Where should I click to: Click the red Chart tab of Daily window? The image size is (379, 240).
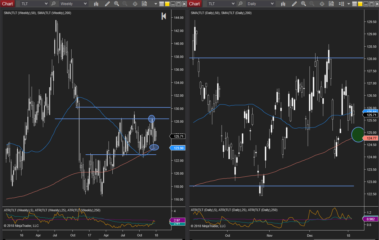pos(194,4)
